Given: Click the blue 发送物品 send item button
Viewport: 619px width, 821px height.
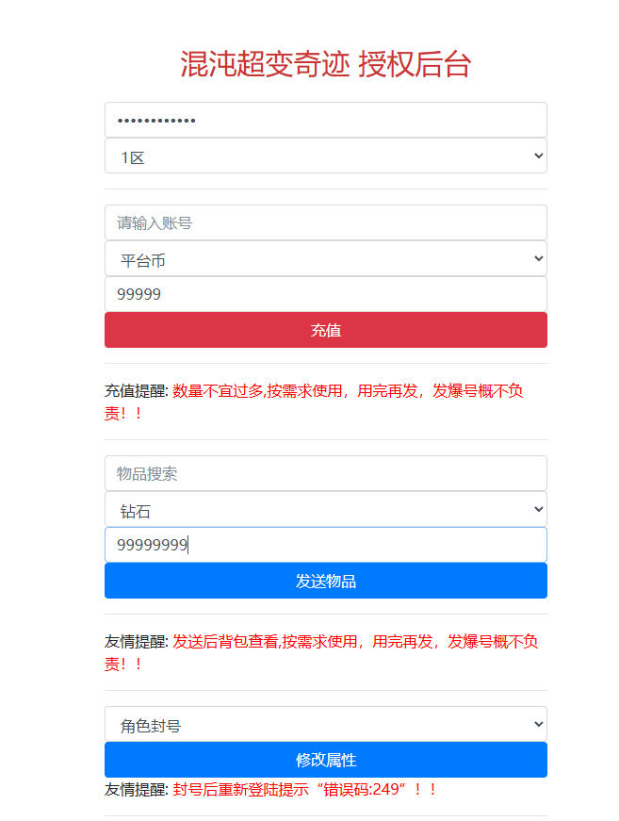Looking at the screenshot, I should click(x=325, y=581).
